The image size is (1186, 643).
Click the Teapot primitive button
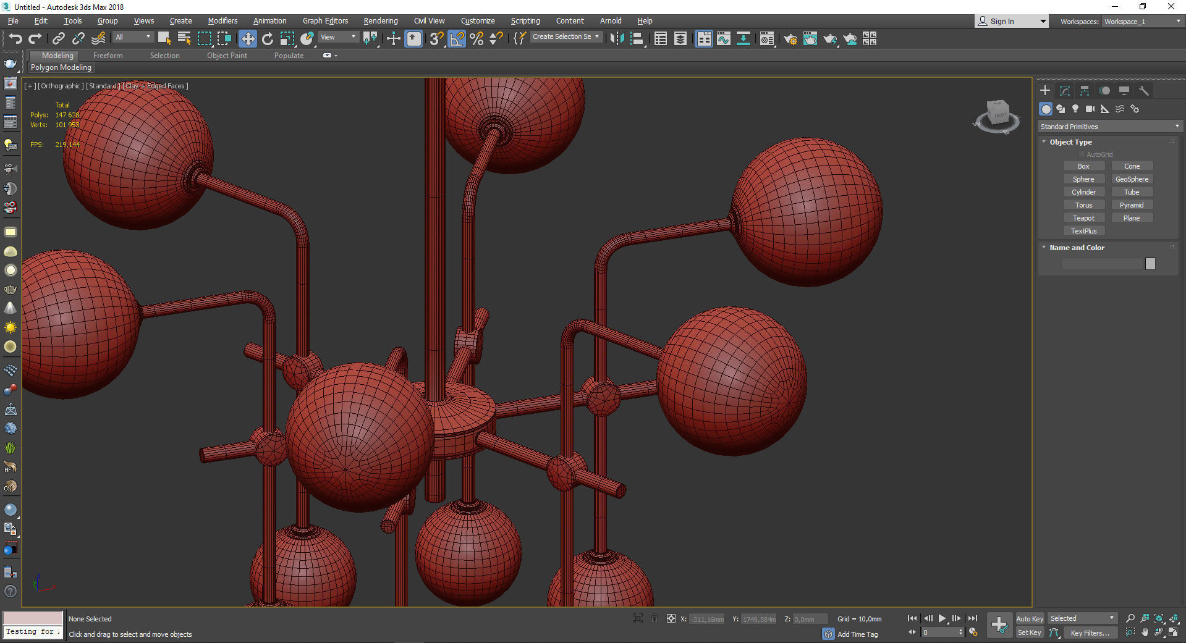coord(1083,218)
